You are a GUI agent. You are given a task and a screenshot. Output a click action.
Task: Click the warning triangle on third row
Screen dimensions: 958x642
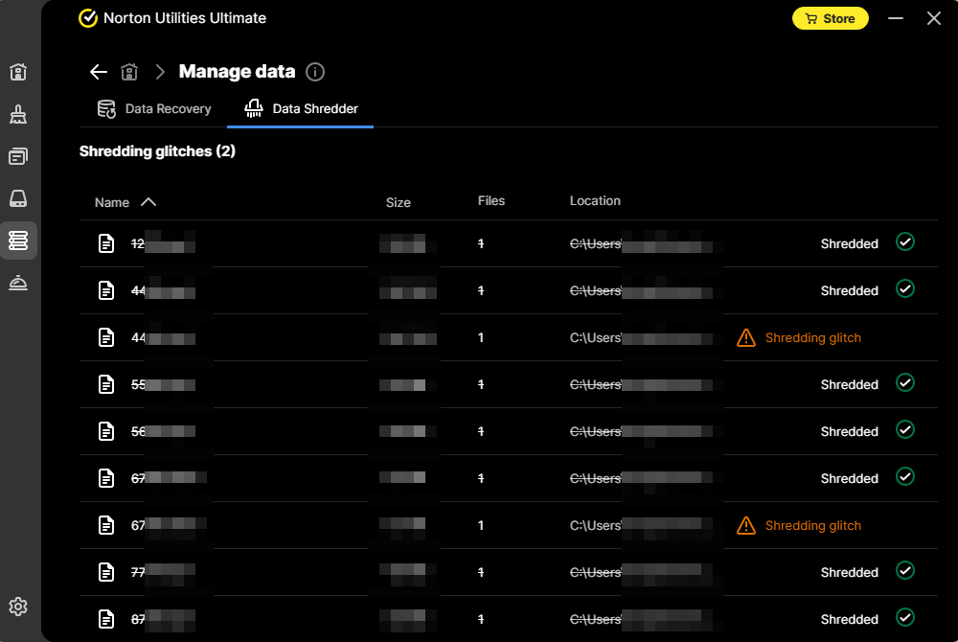[x=746, y=337]
